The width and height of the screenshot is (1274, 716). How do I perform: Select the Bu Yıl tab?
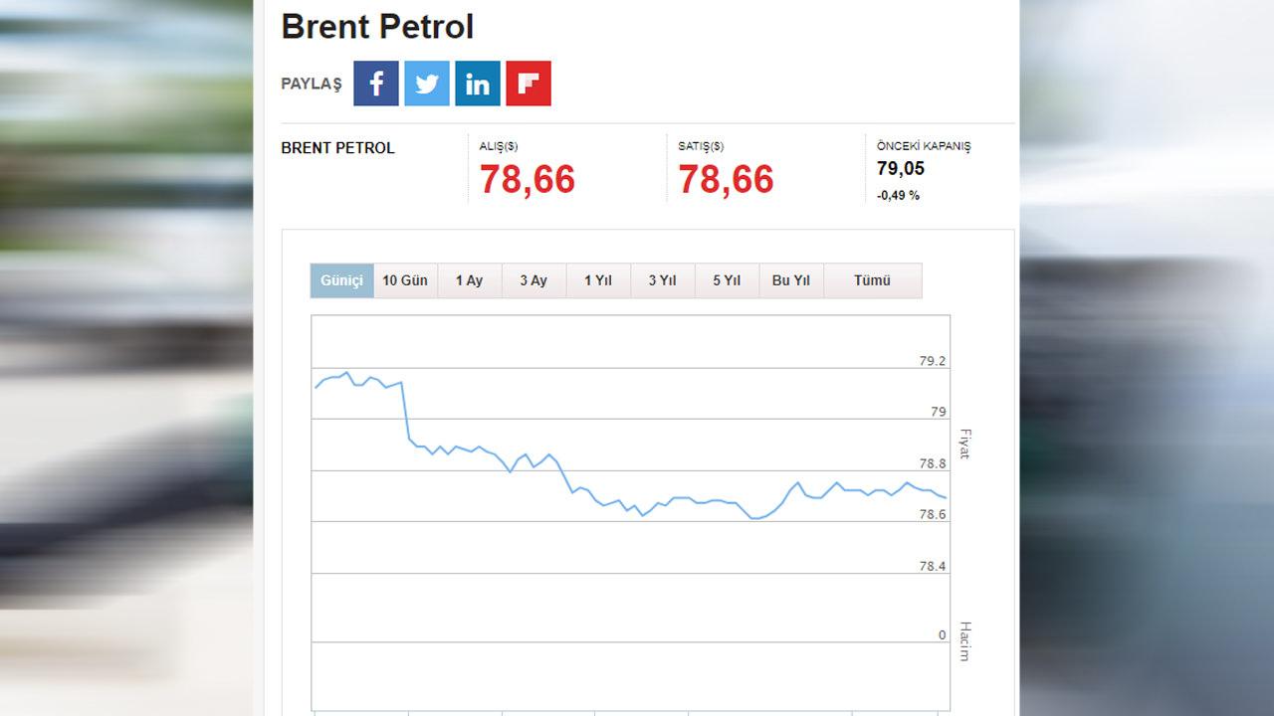pyautogui.click(x=791, y=280)
